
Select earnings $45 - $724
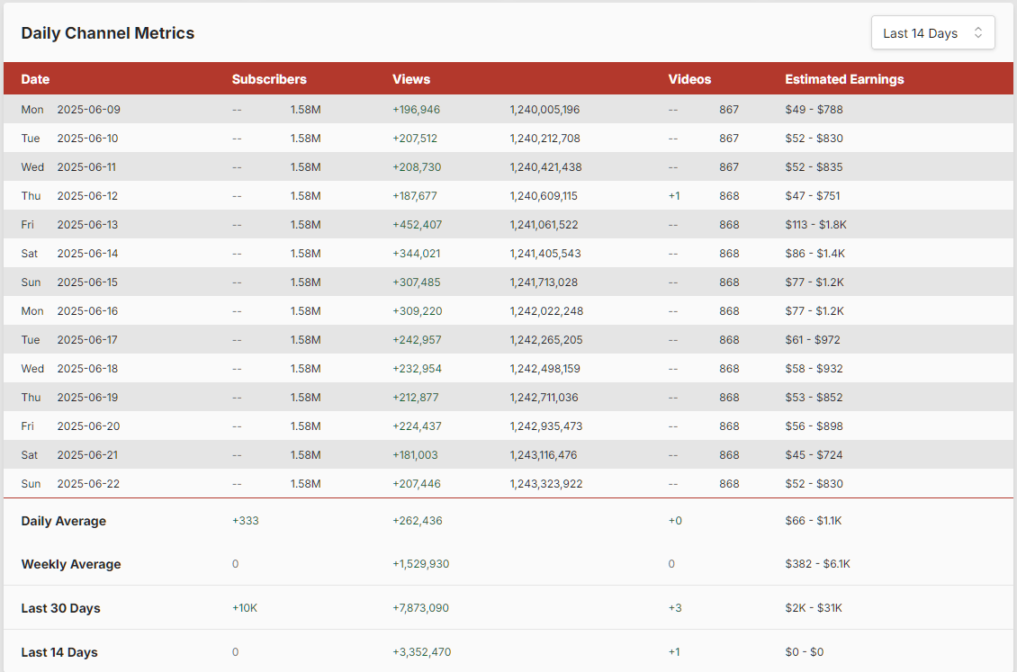coord(814,455)
